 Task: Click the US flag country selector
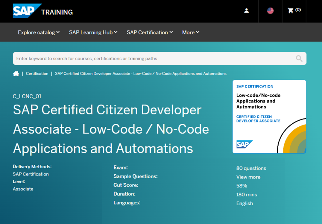(x=270, y=11)
